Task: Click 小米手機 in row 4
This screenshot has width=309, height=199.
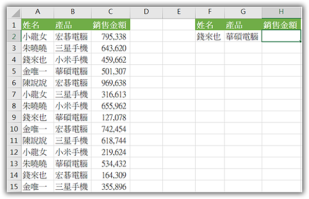Action: [72, 60]
